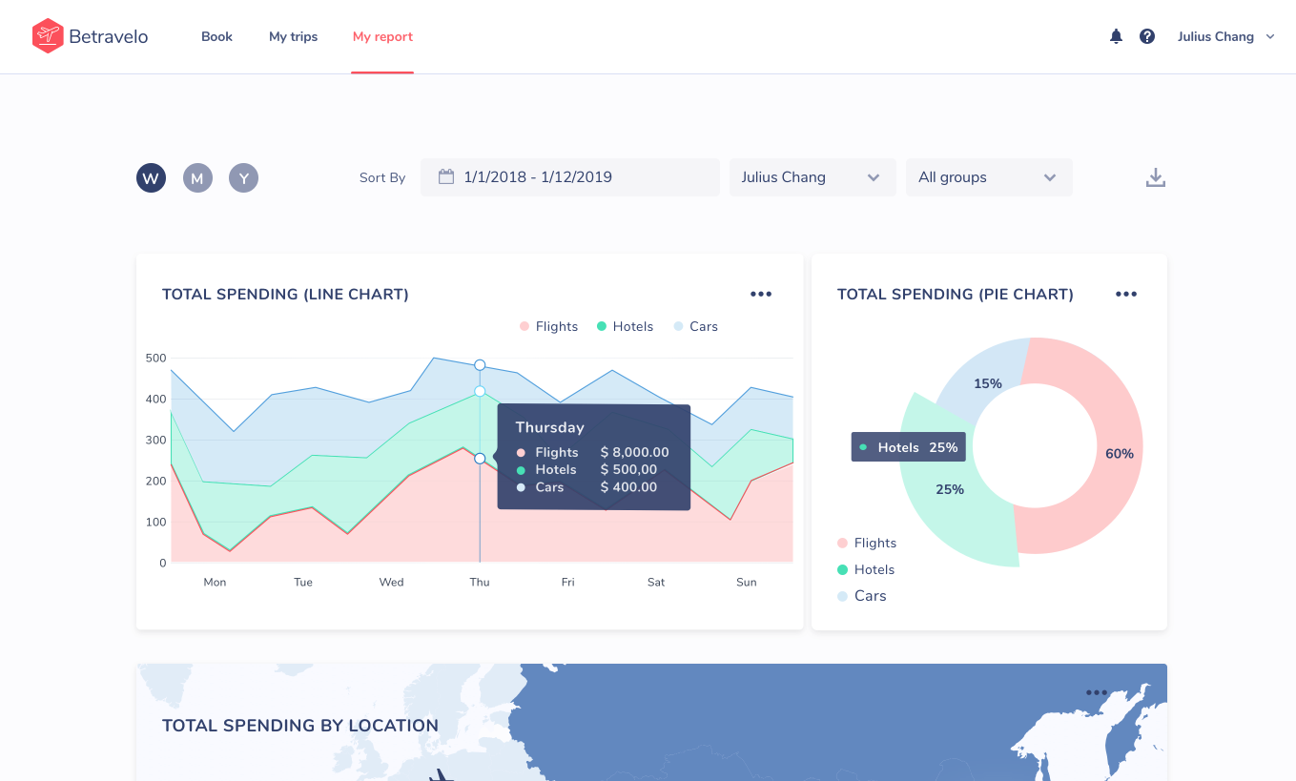This screenshot has height=781, width=1296.
Task: Open the My trips tab
Action: coord(293,36)
